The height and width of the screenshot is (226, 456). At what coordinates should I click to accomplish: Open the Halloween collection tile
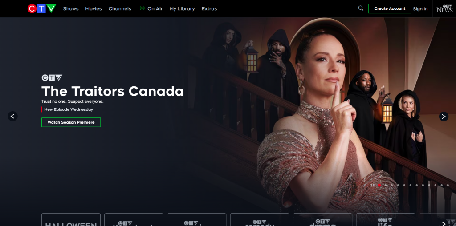coord(71,220)
